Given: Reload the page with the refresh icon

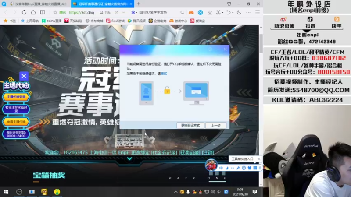Looking at the screenshot, I should tap(24, 12).
